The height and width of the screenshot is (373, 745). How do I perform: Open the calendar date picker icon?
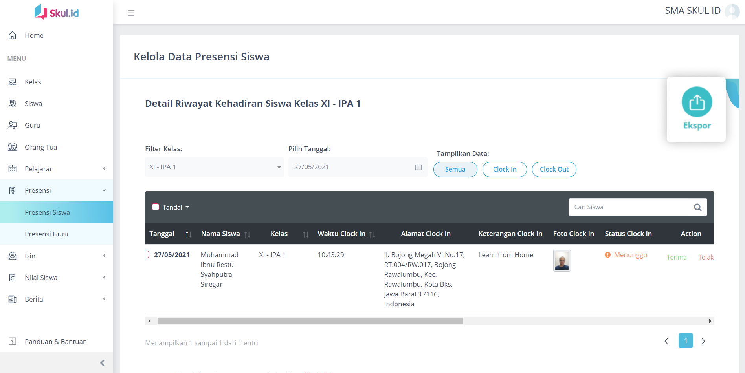pos(418,167)
